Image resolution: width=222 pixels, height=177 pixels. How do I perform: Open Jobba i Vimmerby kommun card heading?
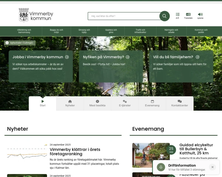click(38, 57)
